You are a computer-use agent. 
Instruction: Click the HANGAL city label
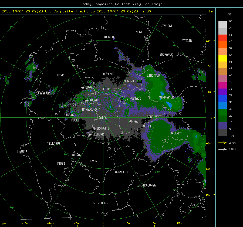tap(76, 155)
